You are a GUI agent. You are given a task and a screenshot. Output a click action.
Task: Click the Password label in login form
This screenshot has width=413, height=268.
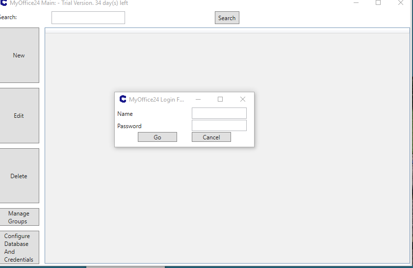pos(129,126)
